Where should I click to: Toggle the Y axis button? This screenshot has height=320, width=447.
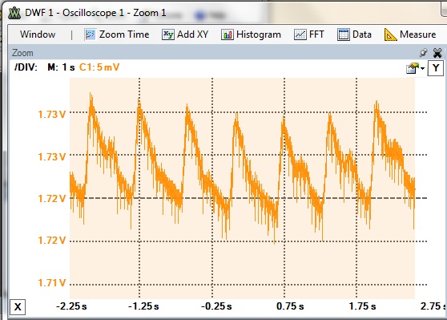click(x=435, y=68)
